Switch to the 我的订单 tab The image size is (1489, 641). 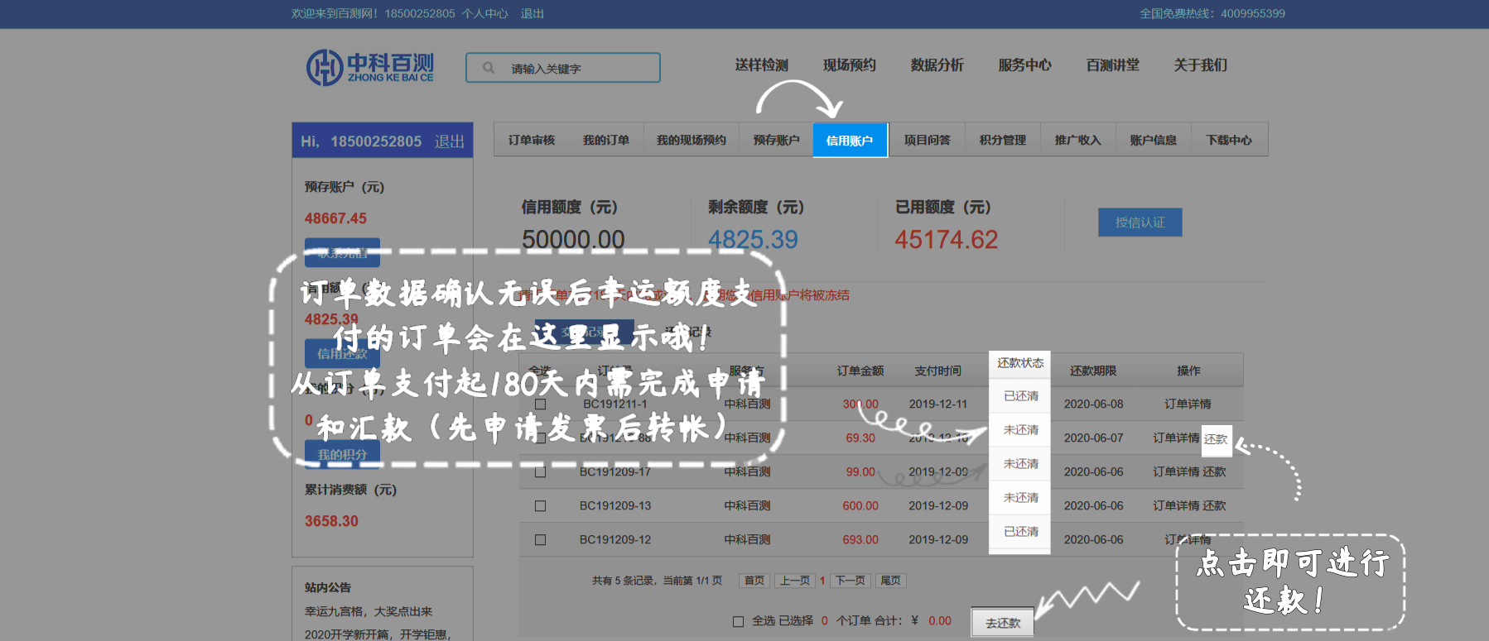click(x=605, y=141)
